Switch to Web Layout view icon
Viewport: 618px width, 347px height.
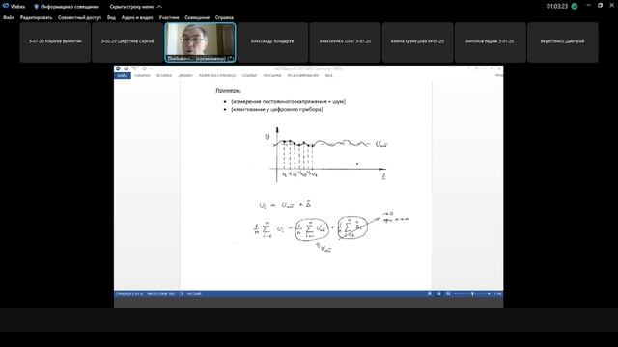point(448,294)
